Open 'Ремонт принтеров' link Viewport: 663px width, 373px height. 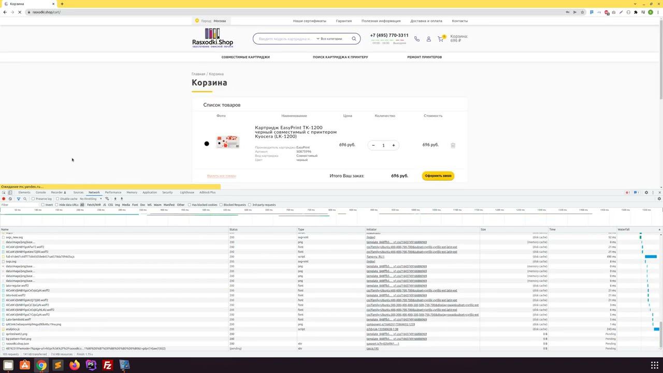[424, 57]
